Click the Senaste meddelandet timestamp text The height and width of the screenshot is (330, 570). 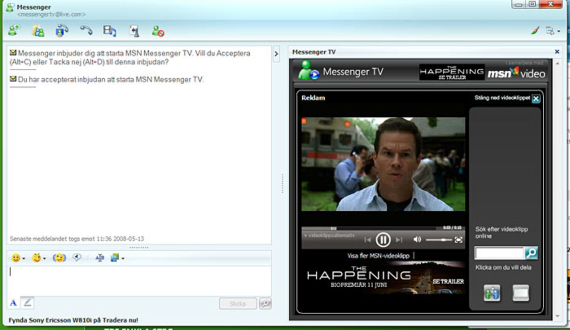pyautogui.click(x=77, y=239)
